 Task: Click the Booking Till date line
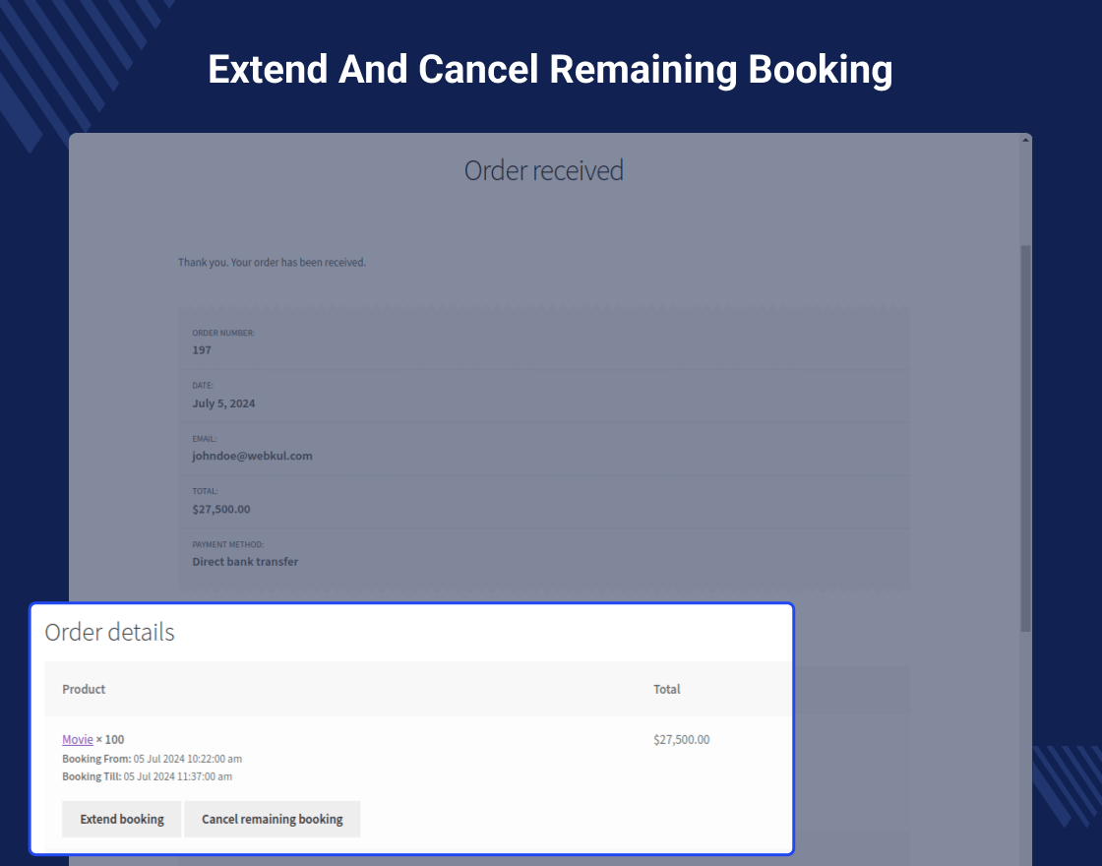click(x=147, y=776)
